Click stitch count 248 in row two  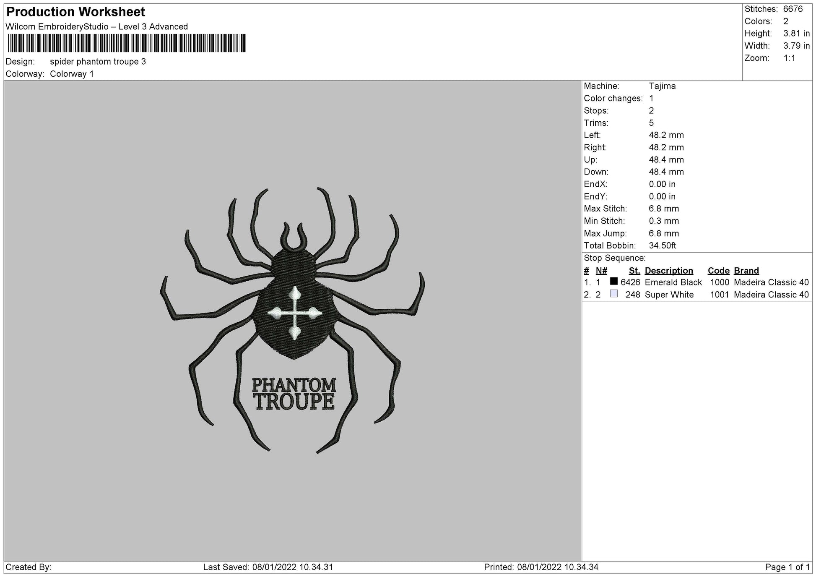(633, 295)
